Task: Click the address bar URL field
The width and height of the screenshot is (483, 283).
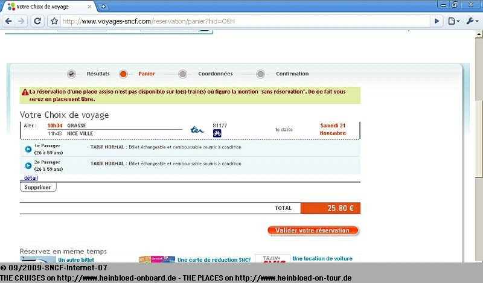Action: 245,21
